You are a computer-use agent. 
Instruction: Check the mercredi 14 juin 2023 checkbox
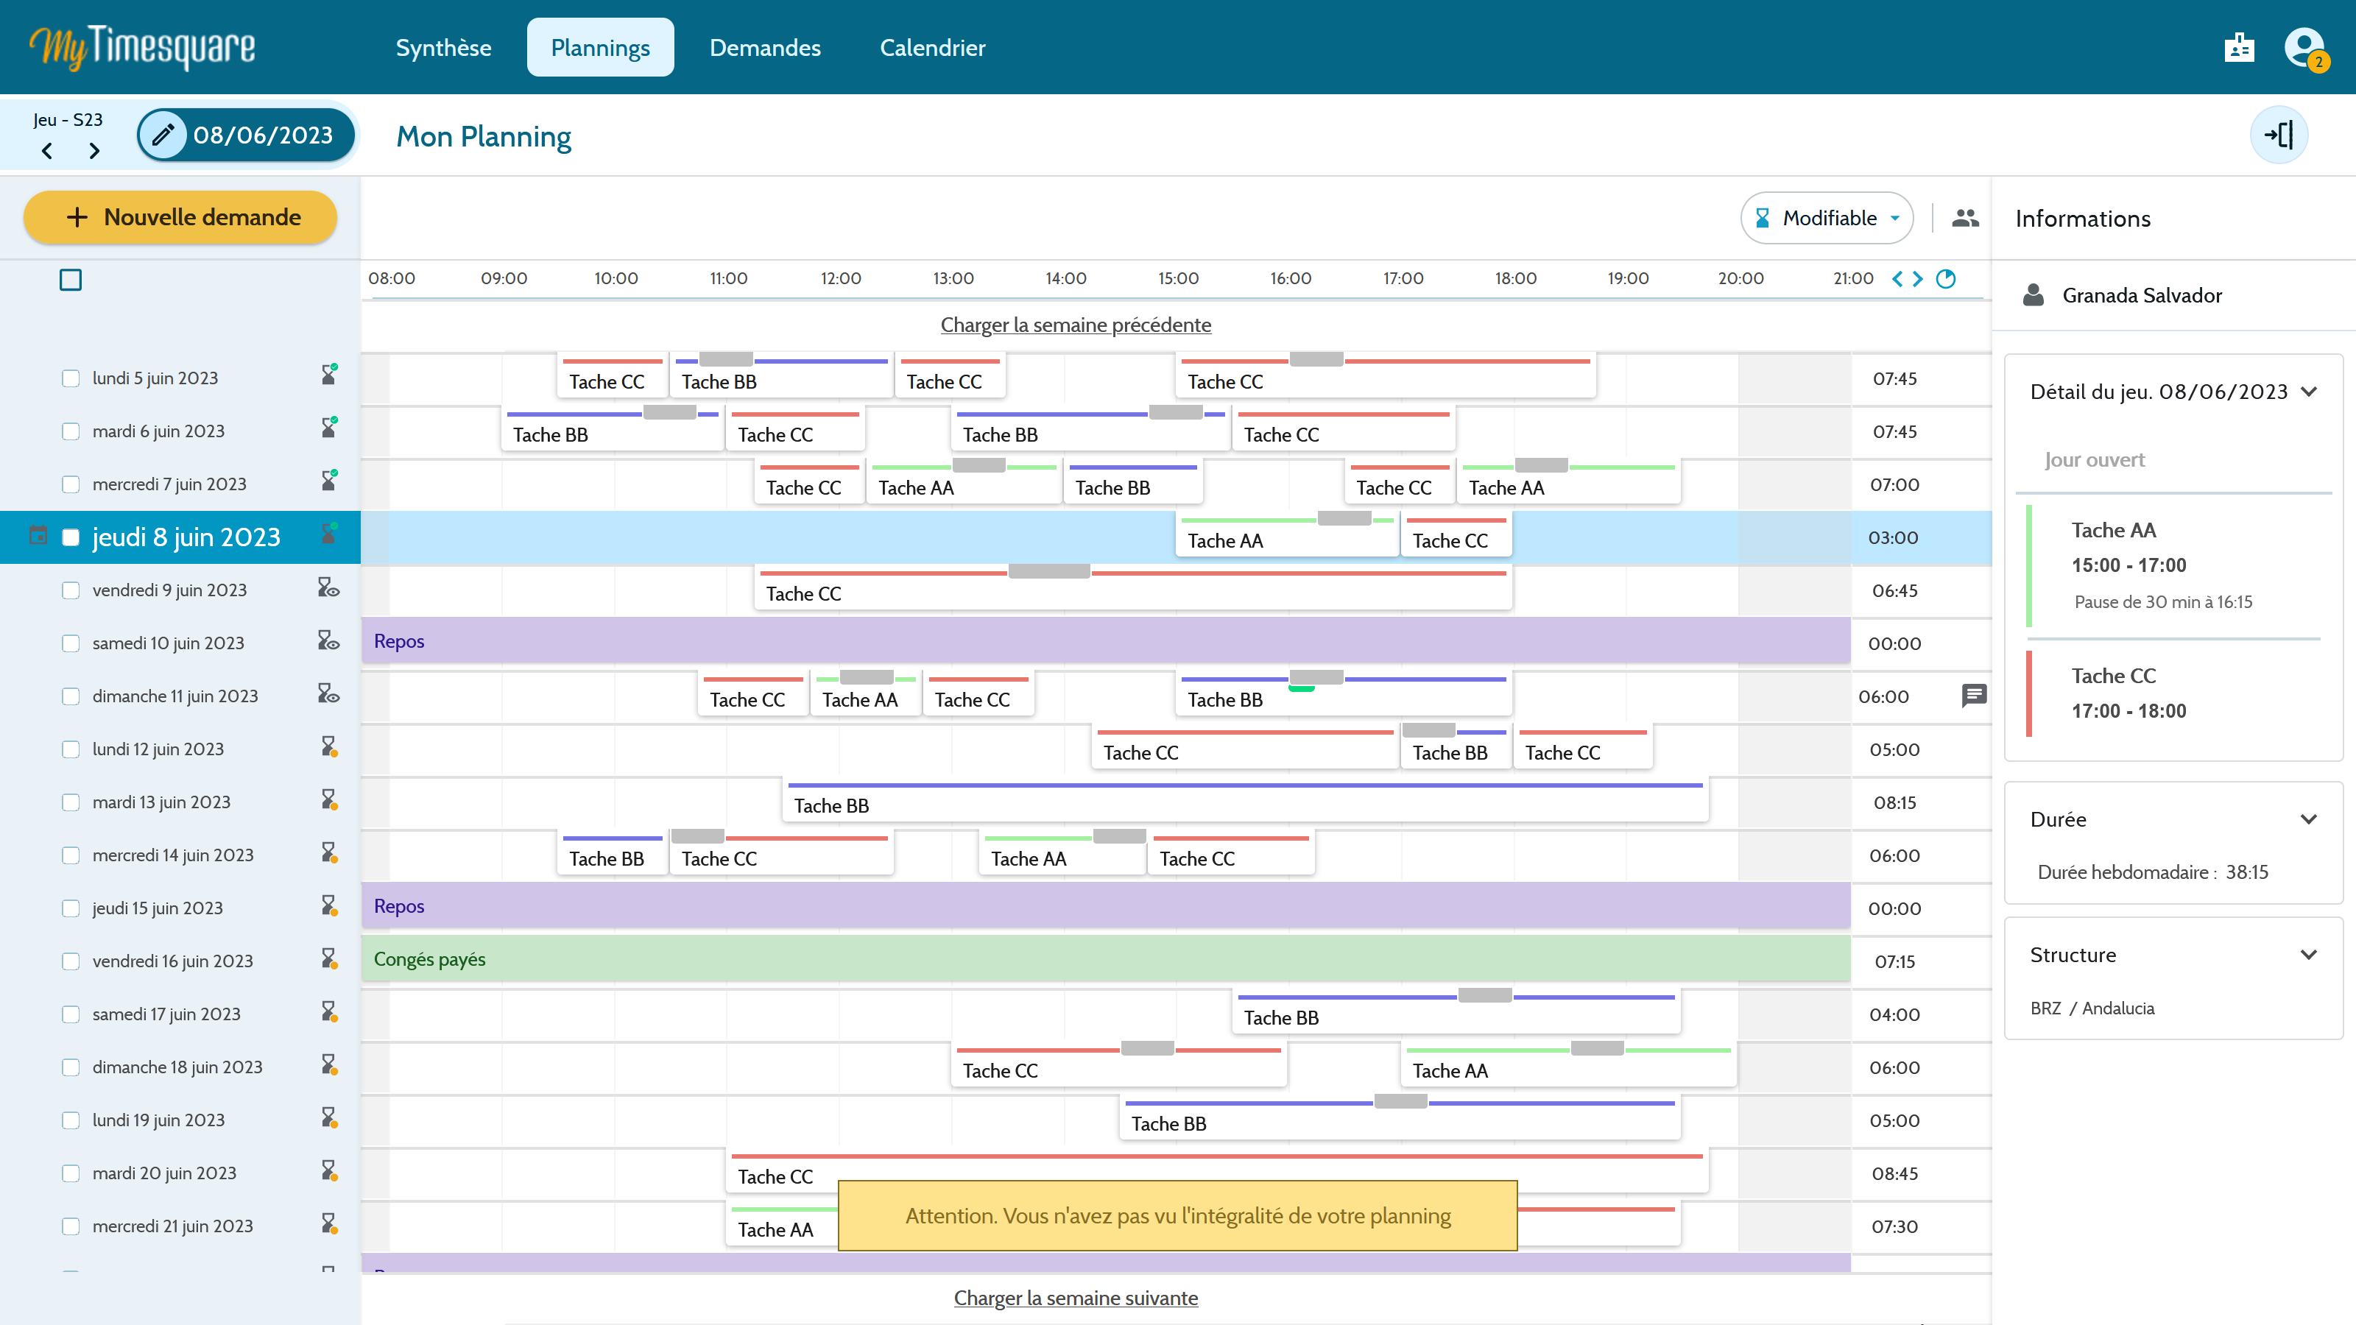71,856
